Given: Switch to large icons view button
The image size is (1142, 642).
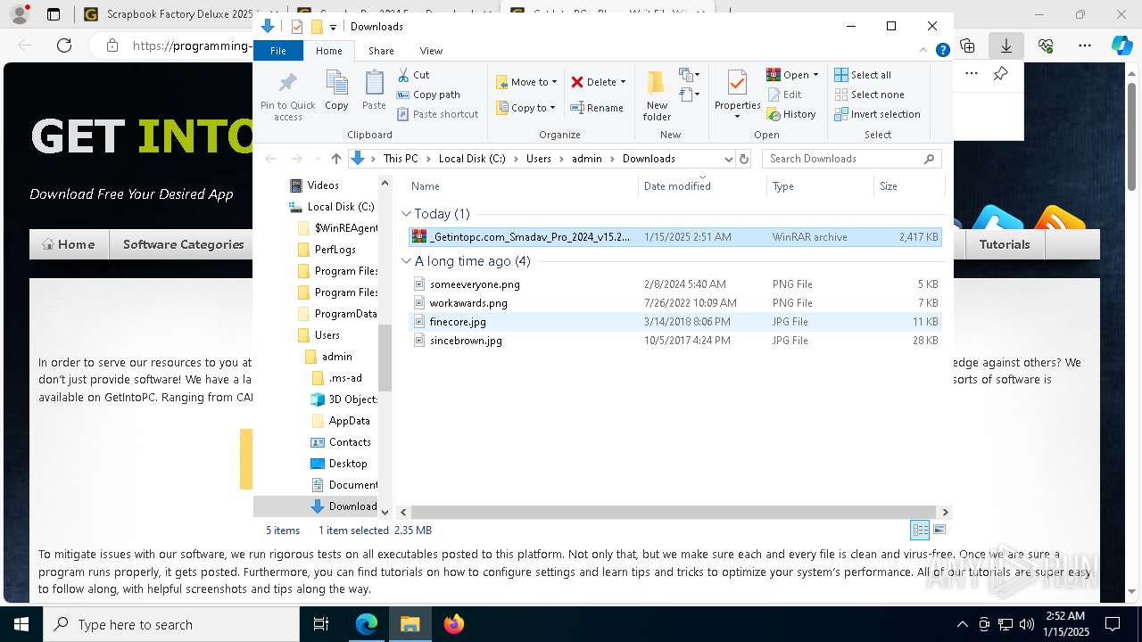Looking at the screenshot, I should [939, 530].
